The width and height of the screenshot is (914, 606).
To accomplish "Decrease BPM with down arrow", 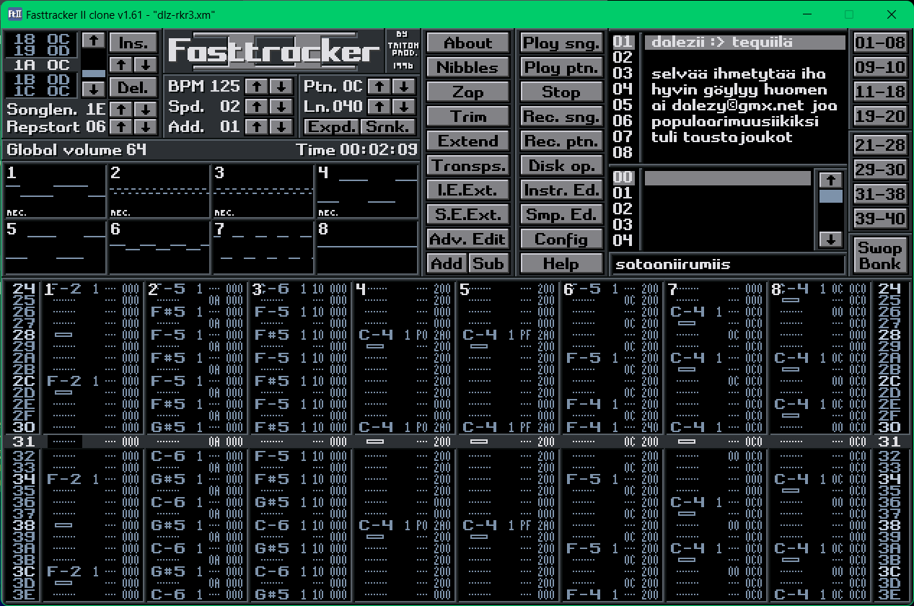I will [281, 86].
